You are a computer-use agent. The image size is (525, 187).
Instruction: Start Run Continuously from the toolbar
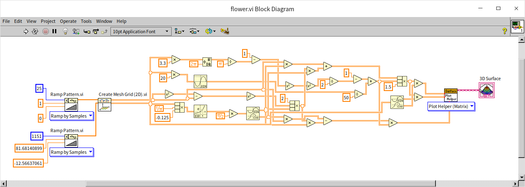(35, 31)
